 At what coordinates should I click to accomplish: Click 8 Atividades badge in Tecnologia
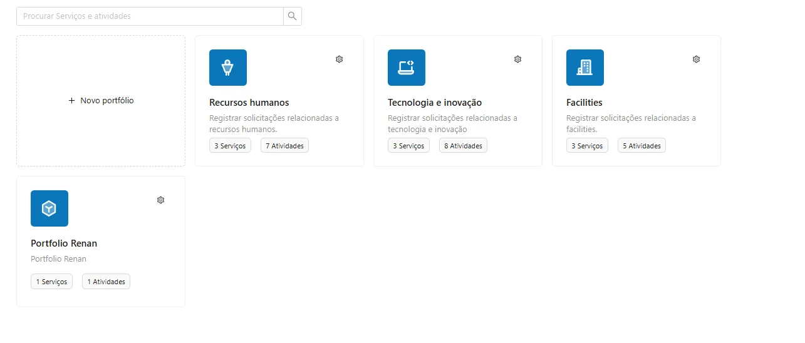[x=463, y=146]
